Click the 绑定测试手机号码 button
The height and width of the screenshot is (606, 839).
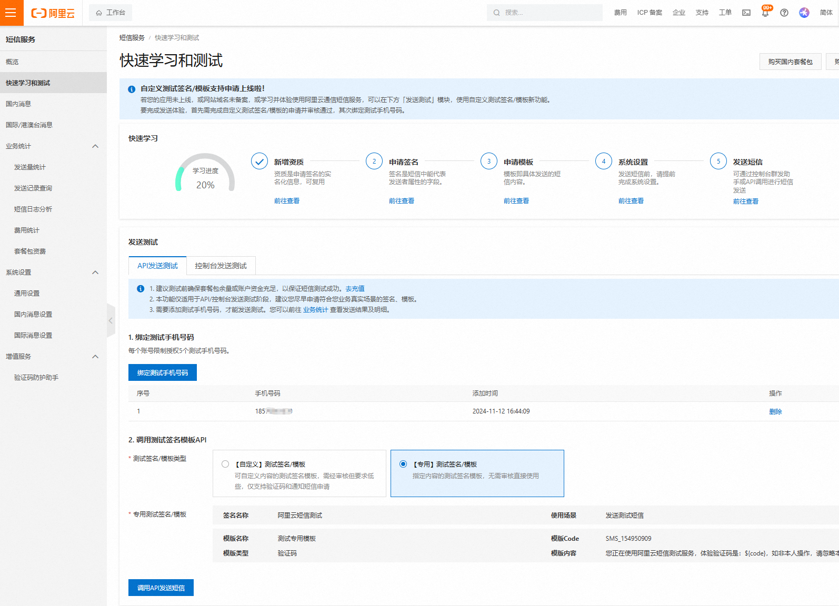163,372
